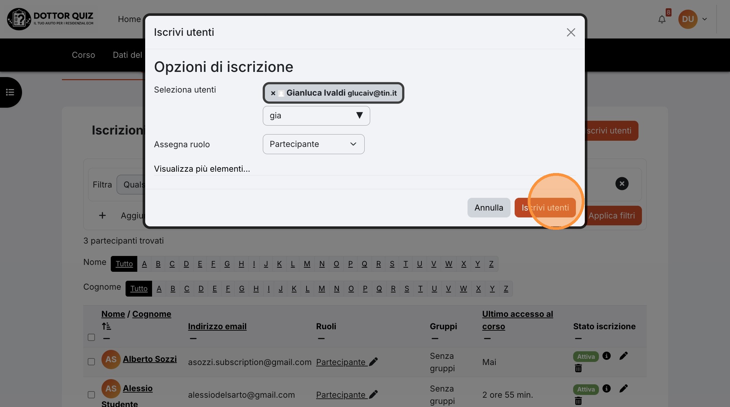Go to the Home menu item
730x407 pixels.
pos(129,19)
